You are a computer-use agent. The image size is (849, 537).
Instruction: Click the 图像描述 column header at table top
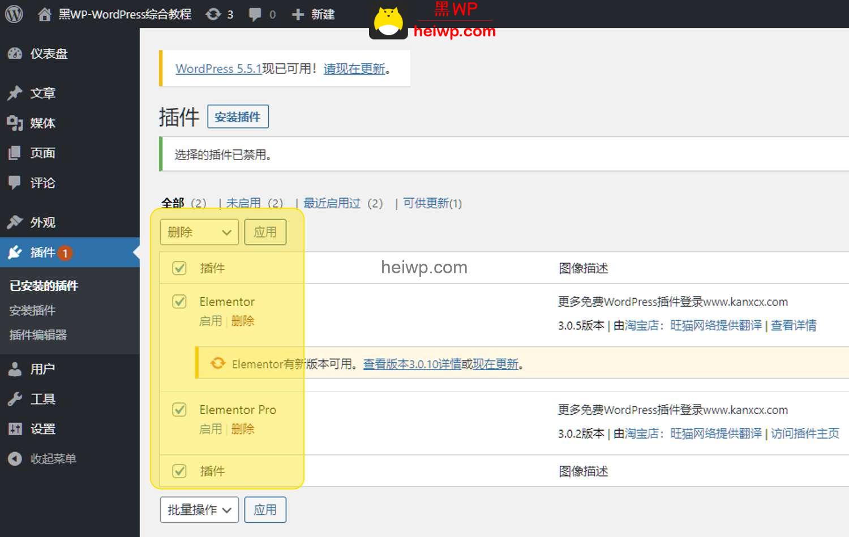tap(583, 268)
